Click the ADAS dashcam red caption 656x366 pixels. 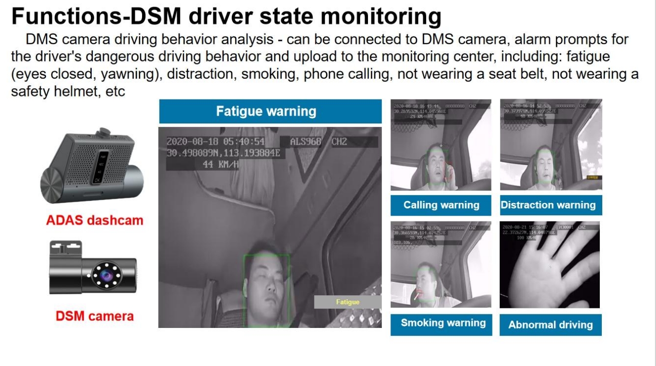click(95, 220)
